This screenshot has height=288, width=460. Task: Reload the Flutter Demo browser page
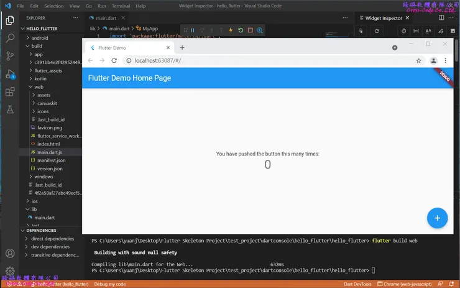tap(114, 60)
